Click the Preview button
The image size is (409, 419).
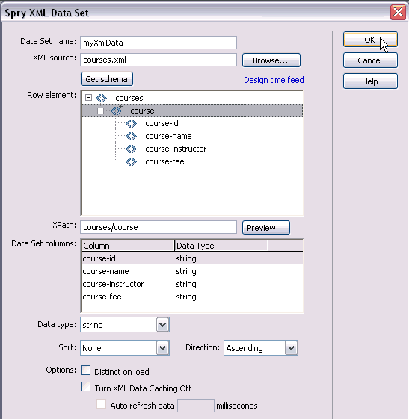(x=266, y=228)
